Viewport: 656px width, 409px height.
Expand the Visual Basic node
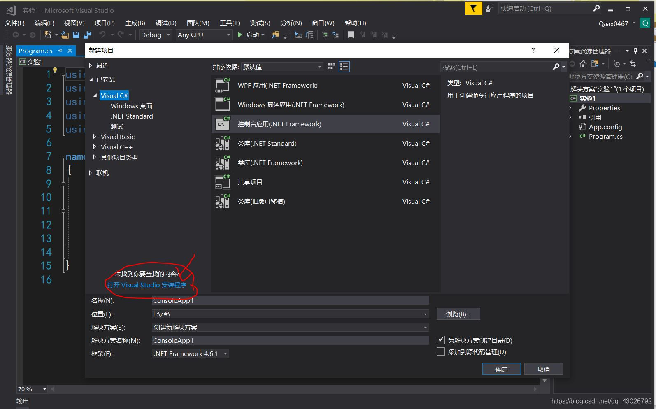pyautogui.click(x=95, y=136)
